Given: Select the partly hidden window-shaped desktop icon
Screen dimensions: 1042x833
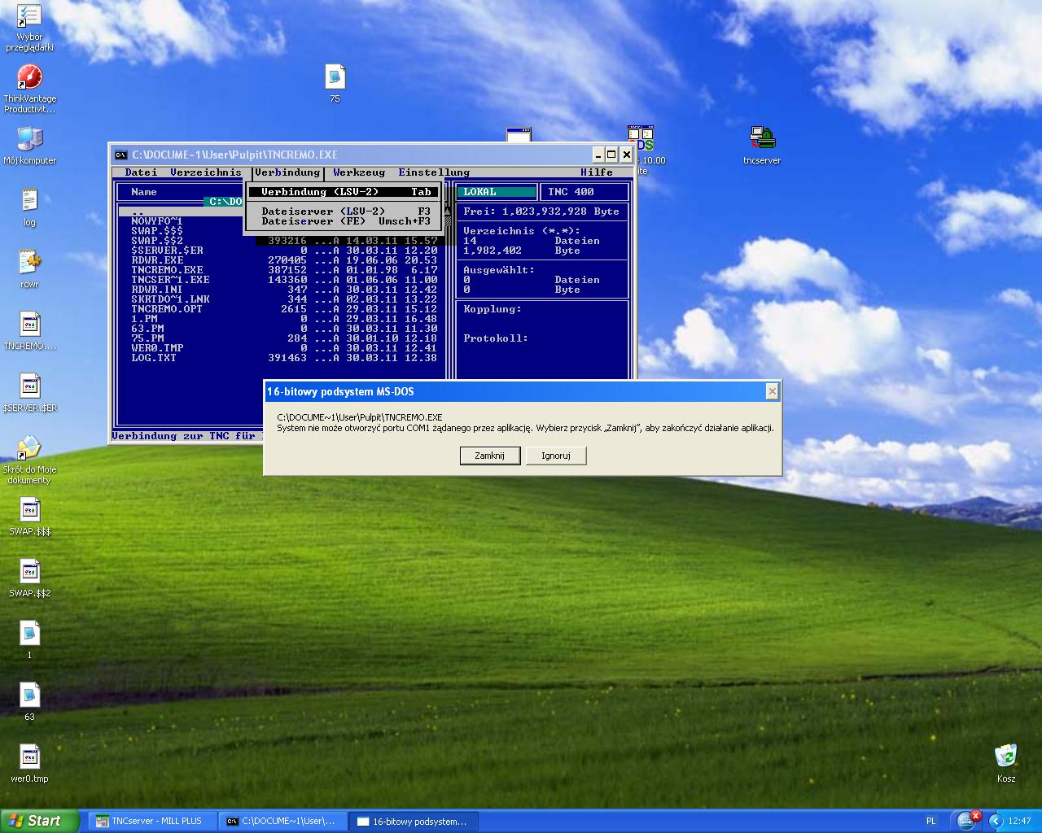Looking at the screenshot, I should 519,134.
